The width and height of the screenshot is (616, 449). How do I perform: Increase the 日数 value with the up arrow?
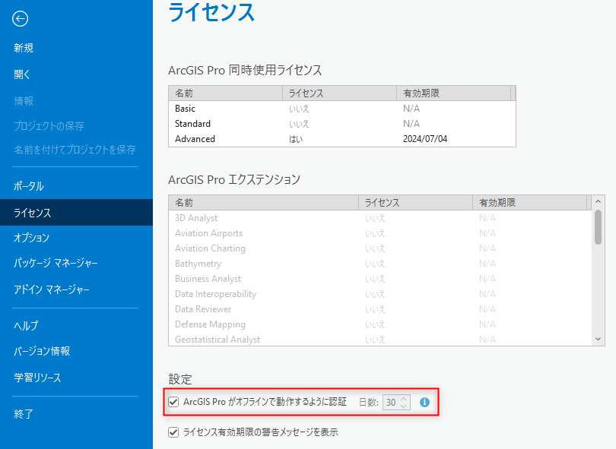[x=404, y=399]
